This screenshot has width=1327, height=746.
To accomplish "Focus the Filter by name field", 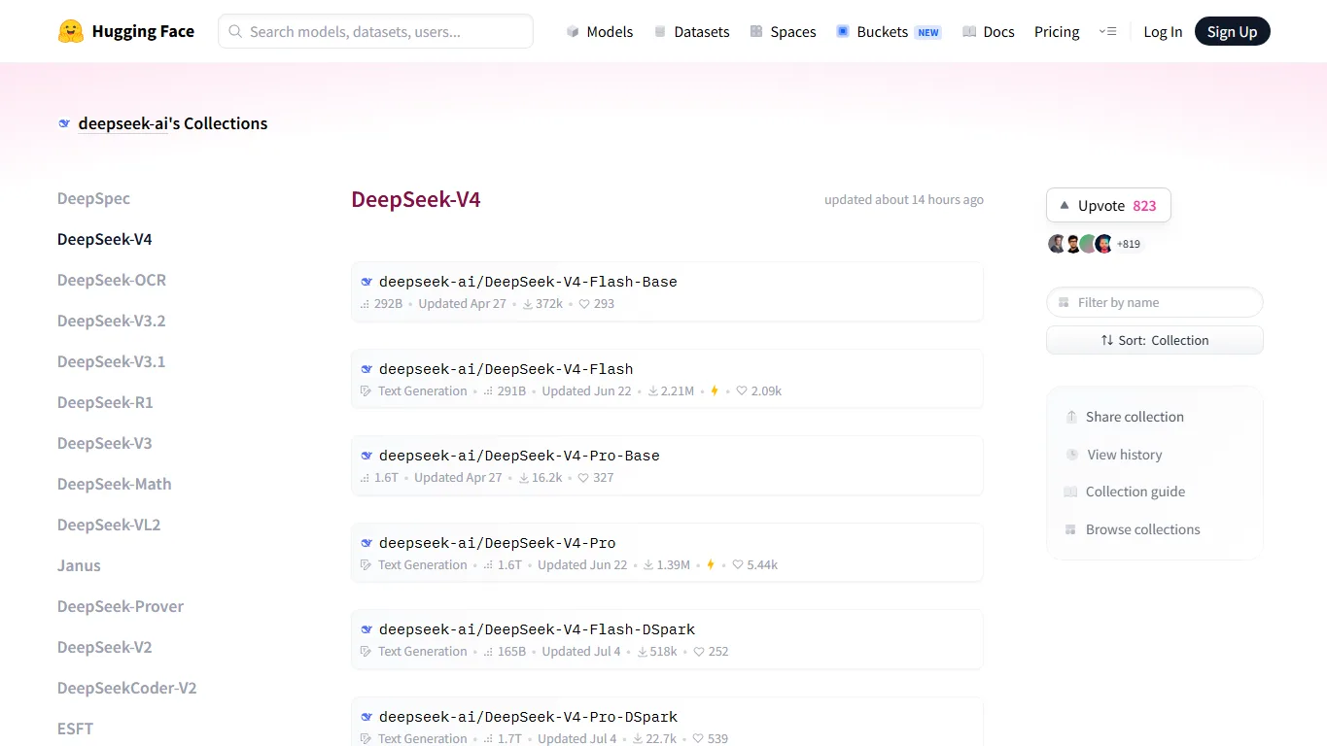I will 1155,302.
